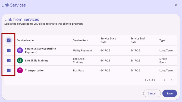Sort by Service Item column header

coord(80,40)
